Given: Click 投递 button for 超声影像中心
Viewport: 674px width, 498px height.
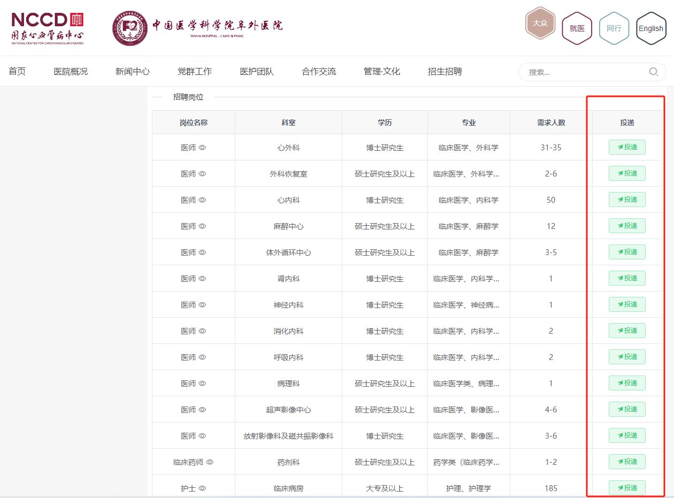Looking at the screenshot, I should [x=627, y=409].
